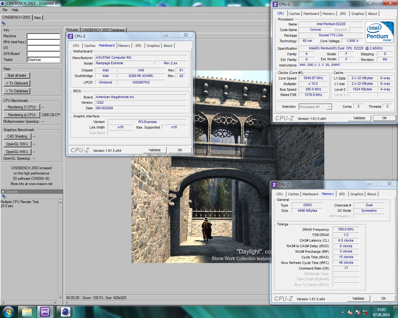Viewport: 398px width, 318px height.
Task: Click the Intel Pentium inside logo
Action: (379, 32)
